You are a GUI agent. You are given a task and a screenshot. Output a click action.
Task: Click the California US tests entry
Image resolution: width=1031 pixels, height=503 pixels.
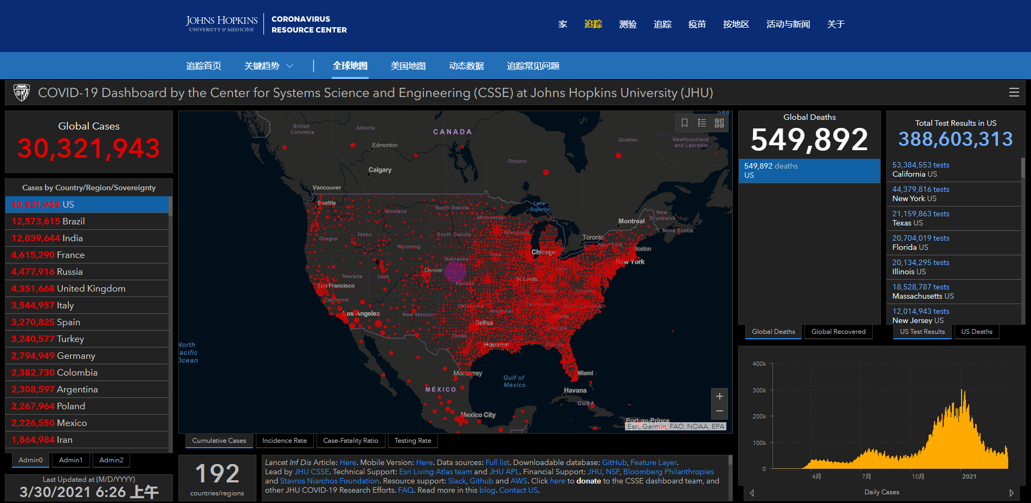click(953, 170)
